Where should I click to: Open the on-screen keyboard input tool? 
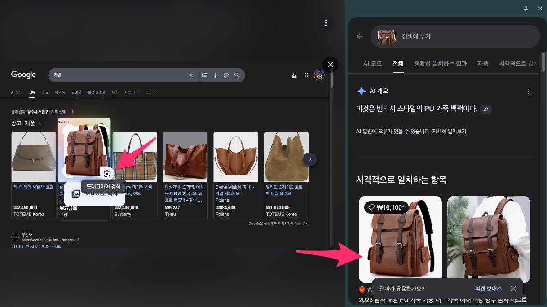[204, 75]
